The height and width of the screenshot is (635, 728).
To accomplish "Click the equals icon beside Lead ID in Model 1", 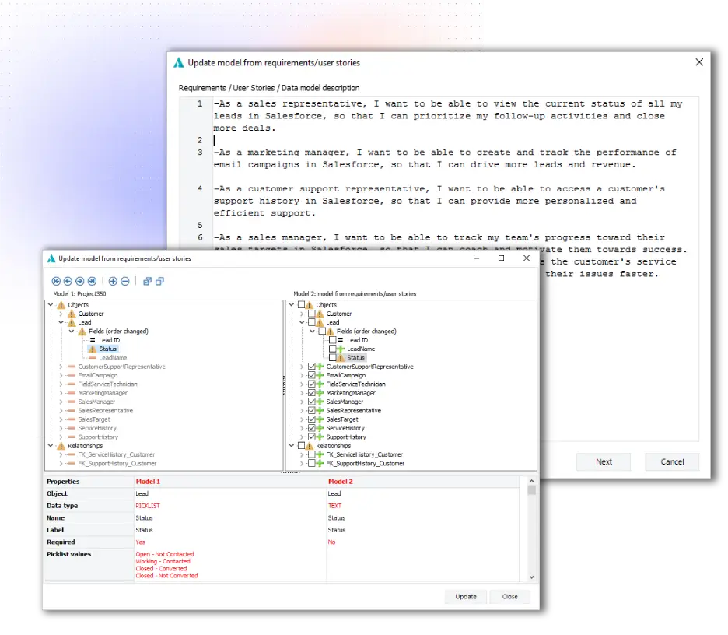I will point(93,340).
